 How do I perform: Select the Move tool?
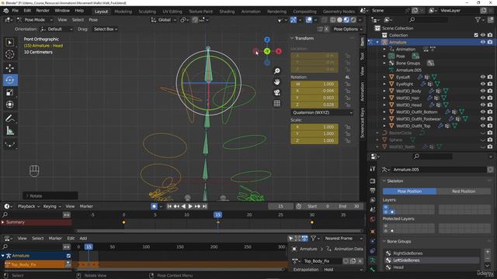point(10,68)
